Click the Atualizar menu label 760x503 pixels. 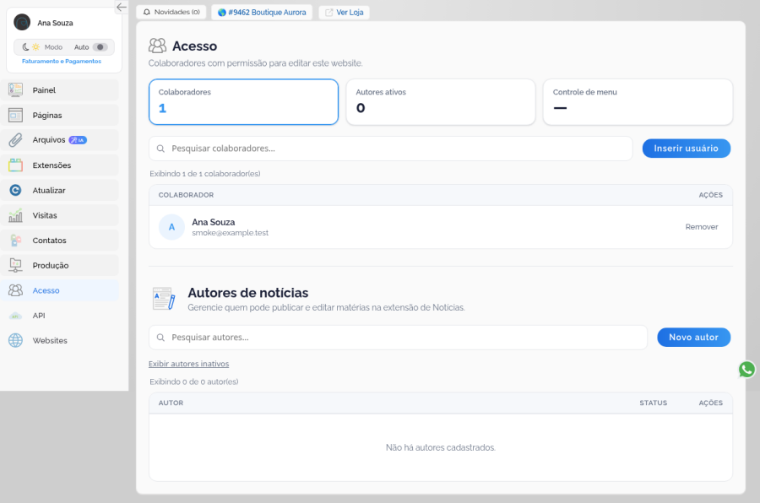(49, 191)
